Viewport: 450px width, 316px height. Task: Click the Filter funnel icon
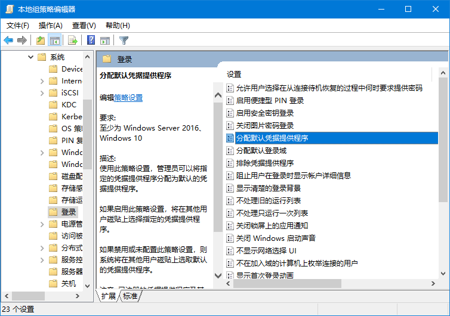click(124, 41)
